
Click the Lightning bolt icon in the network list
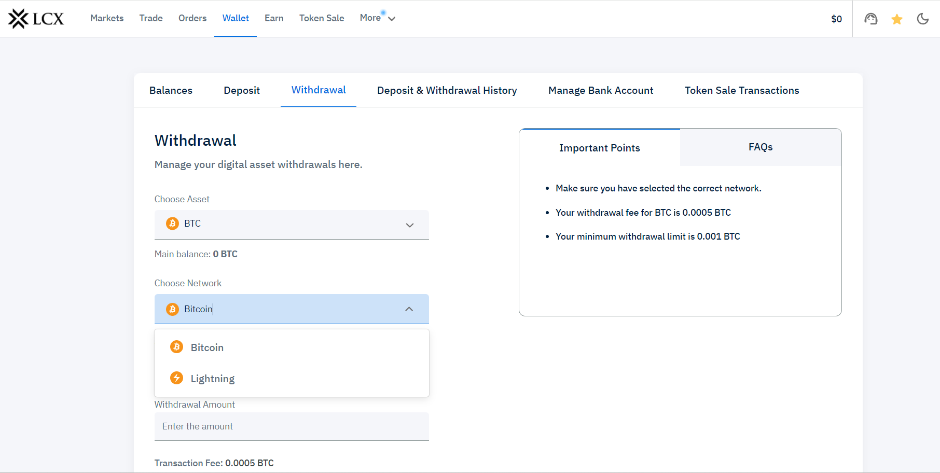click(x=176, y=378)
